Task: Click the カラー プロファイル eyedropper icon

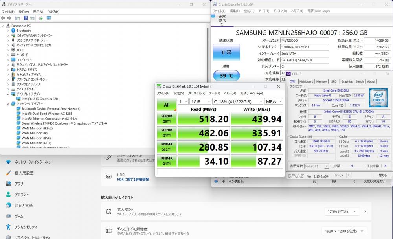Action: click(x=108, y=158)
